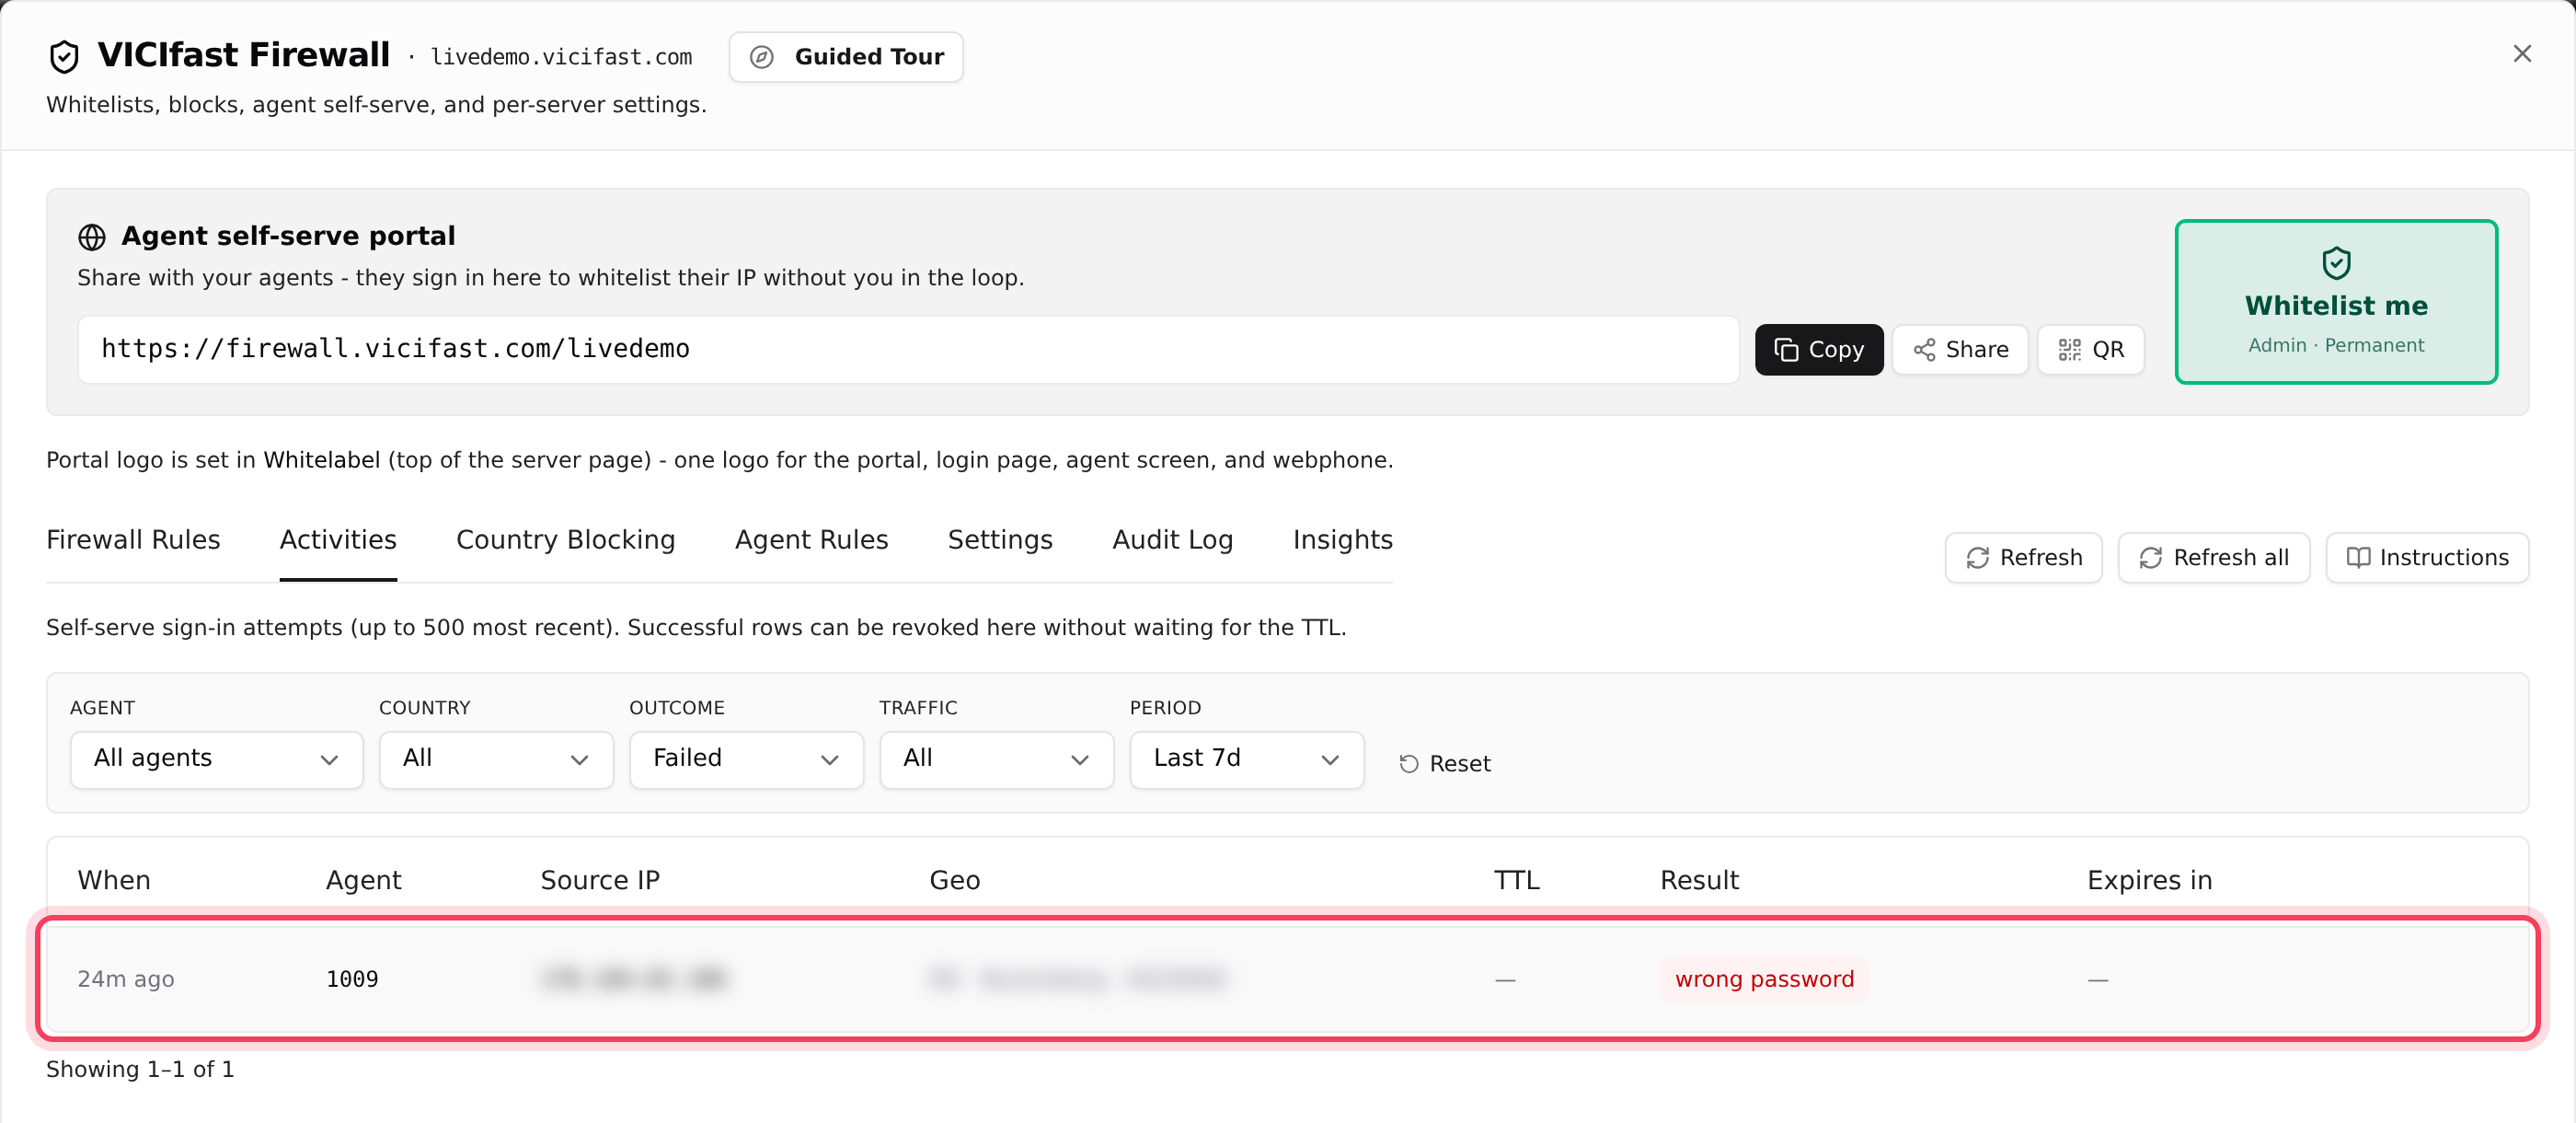Expand the Traffic filter dropdown
This screenshot has height=1123, width=2576.
pyautogui.click(x=996, y=759)
